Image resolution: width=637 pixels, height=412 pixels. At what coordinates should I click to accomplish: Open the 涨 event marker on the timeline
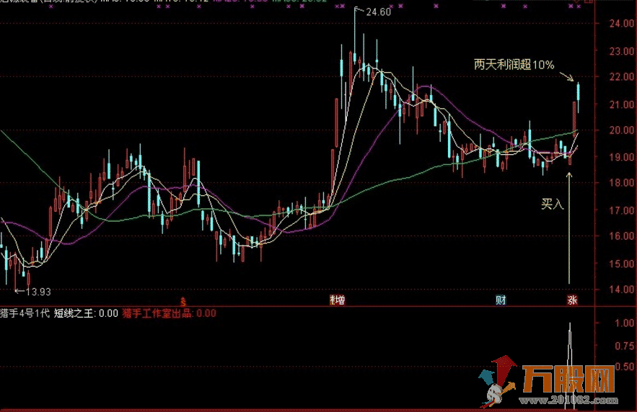[x=572, y=300]
